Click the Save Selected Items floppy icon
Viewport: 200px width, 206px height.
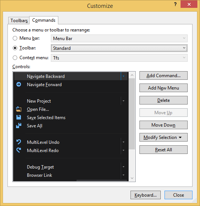tap(19, 118)
